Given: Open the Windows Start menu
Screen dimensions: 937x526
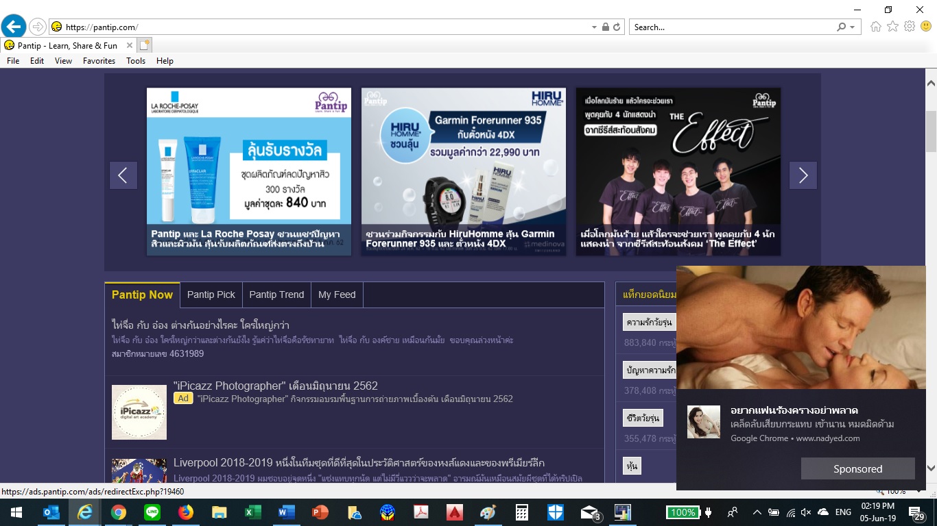Looking at the screenshot, I should (x=15, y=512).
